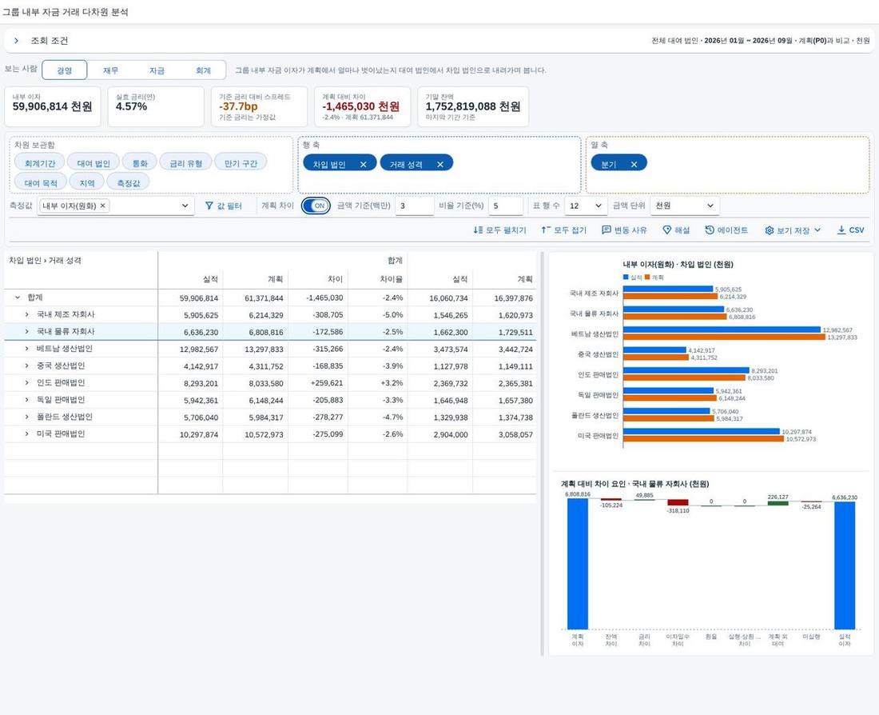879x715 pixels.
Task: Open the 표 행 수 dropdown
Action: 599,206
